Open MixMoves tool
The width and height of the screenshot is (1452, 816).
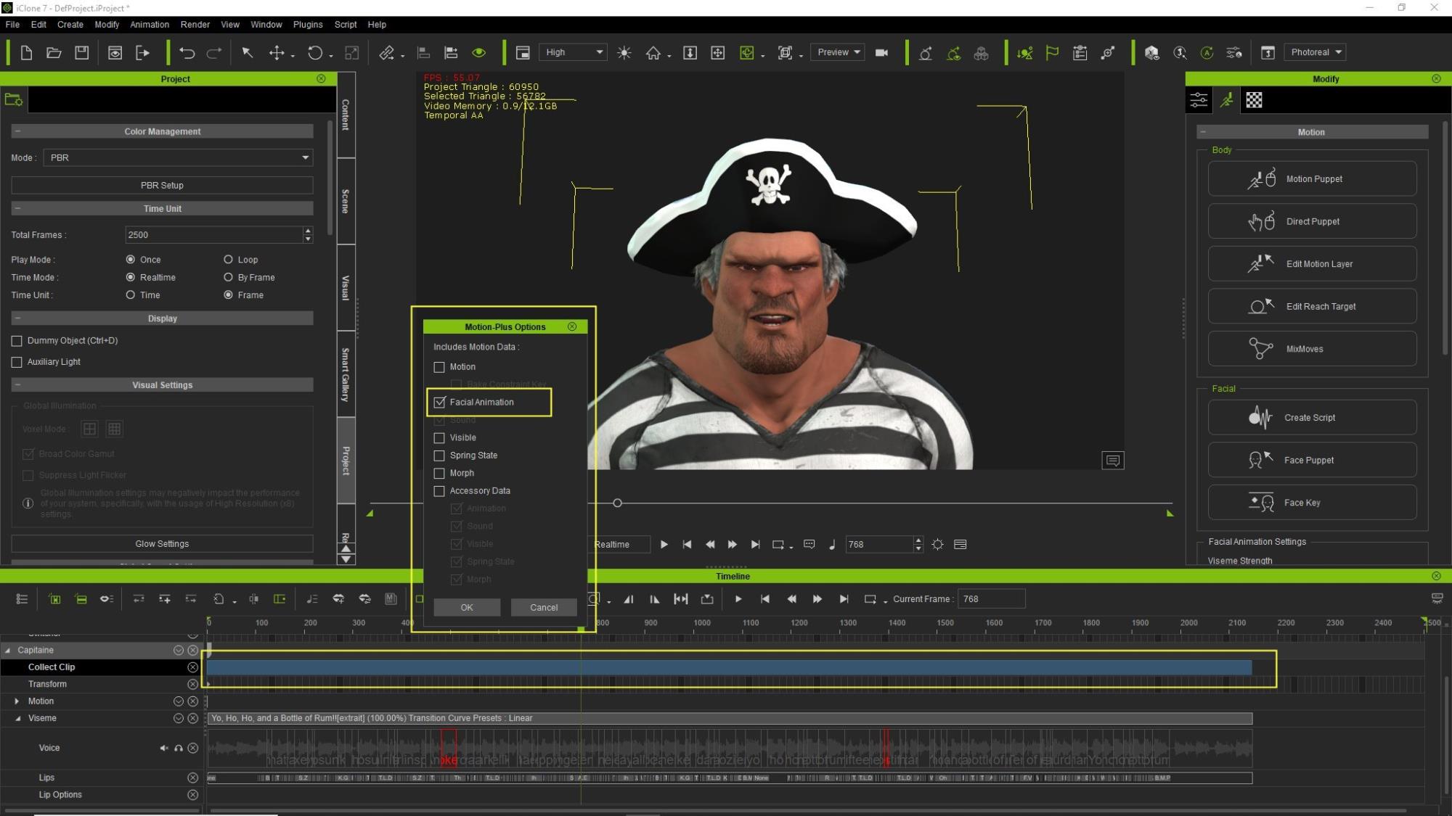pyautogui.click(x=1312, y=349)
